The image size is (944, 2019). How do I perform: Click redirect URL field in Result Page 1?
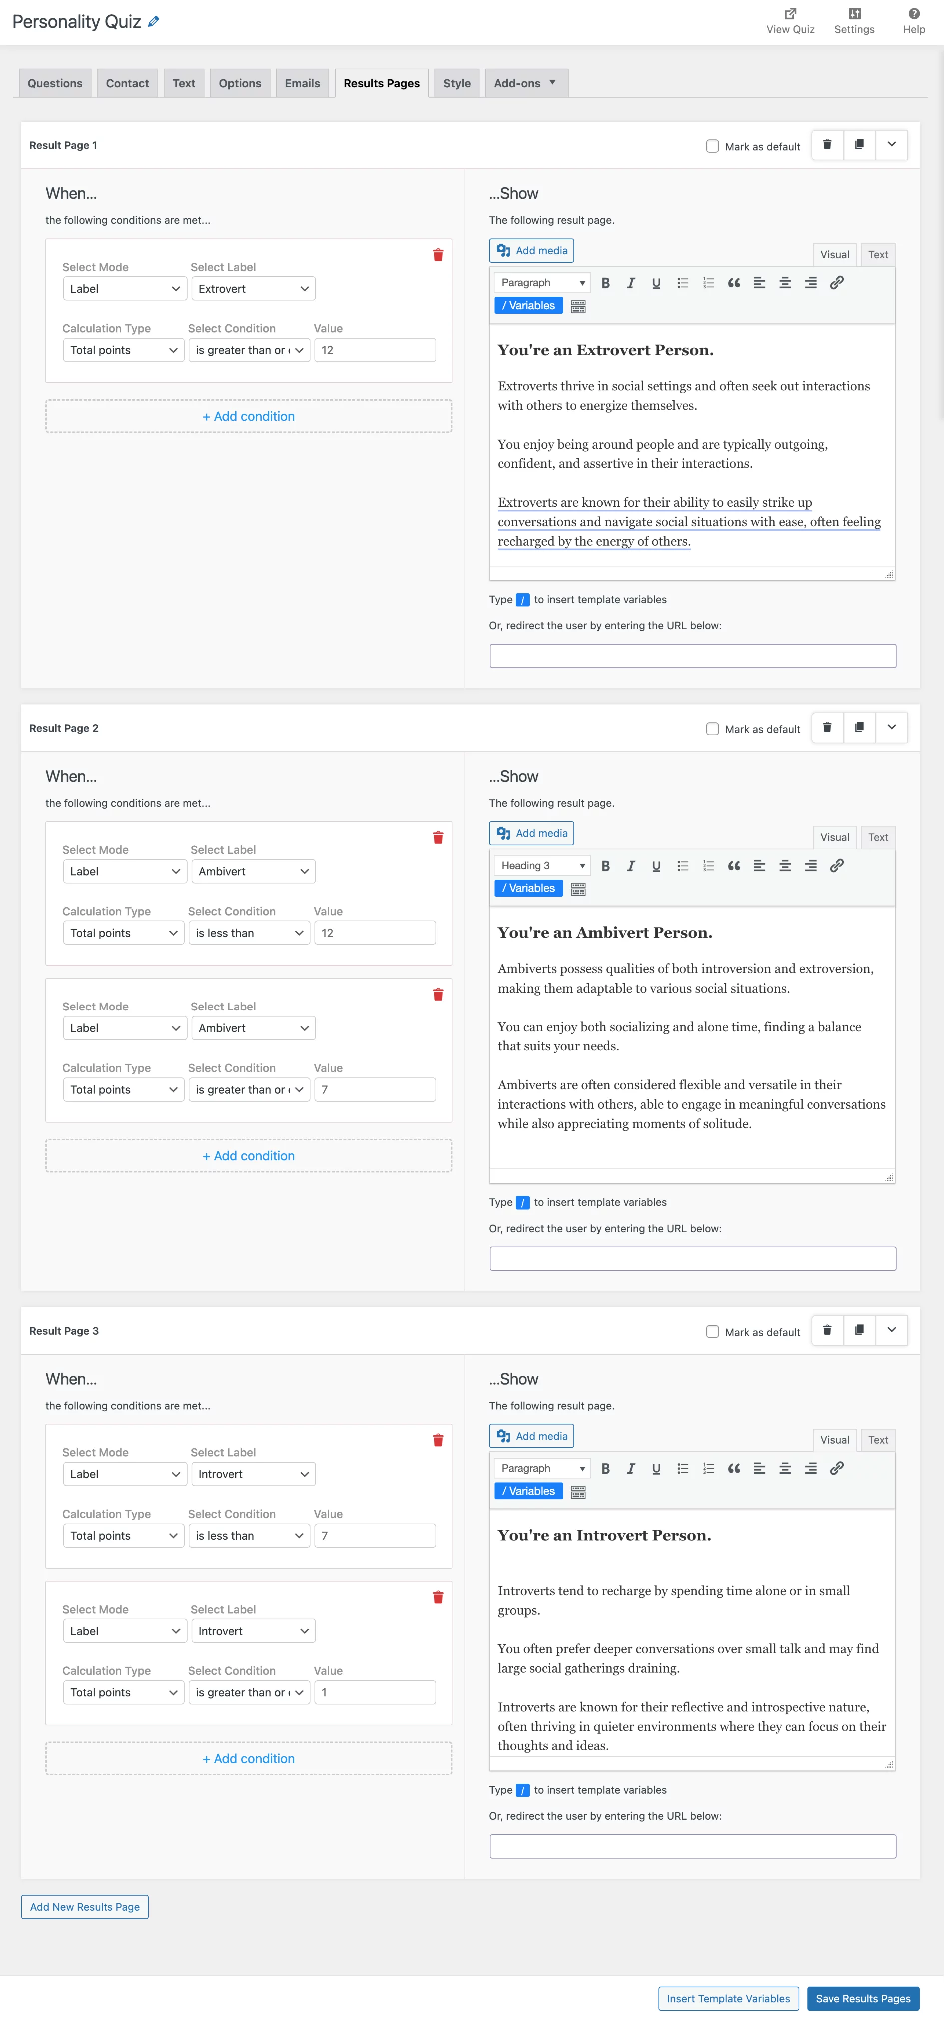pyautogui.click(x=693, y=656)
